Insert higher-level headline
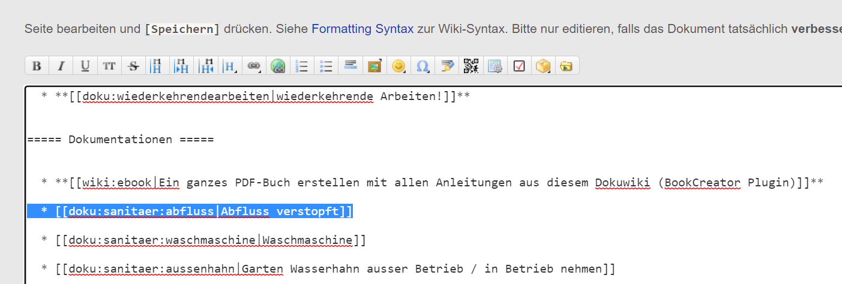Viewport: 842px width, 284px height. (x=205, y=66)
